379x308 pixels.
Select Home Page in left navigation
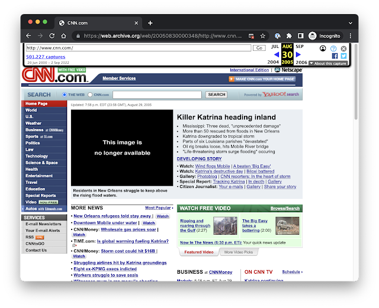[44, 103]
